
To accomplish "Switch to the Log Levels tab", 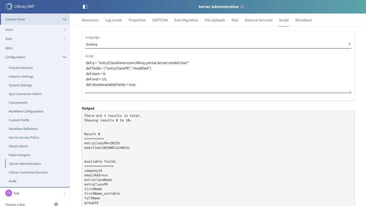I will pos(113,20).
